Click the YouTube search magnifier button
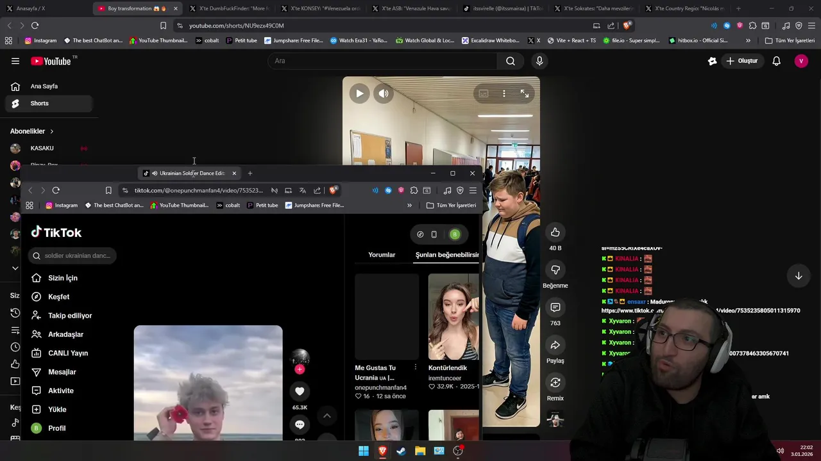The height and width of the screenshot is (461, 821). coord(511,61)
